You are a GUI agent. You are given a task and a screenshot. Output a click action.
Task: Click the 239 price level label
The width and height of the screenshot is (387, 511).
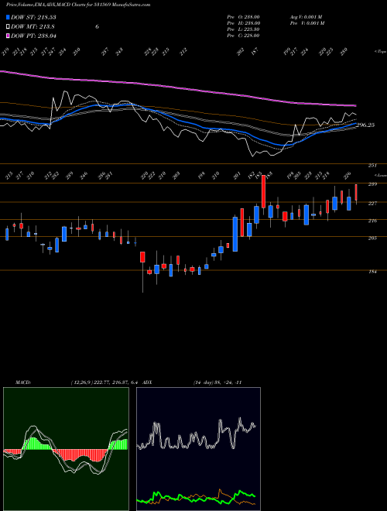coord(372,184)
